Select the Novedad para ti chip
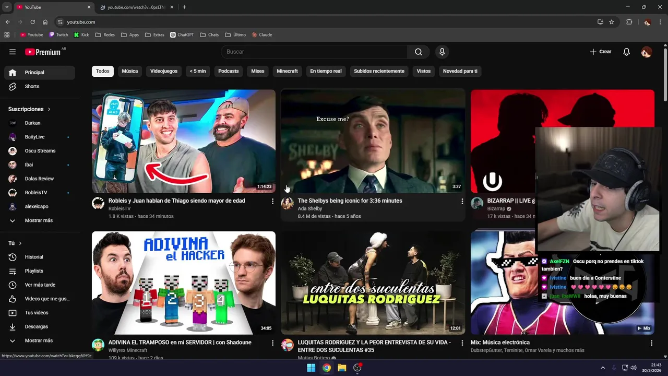Image resolution: width=668 pixels, height=376 pixels. coord(460,71)
